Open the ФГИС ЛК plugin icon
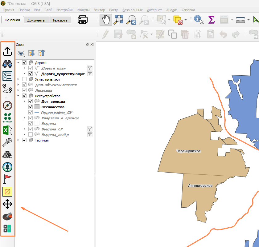 pos(7,118)
